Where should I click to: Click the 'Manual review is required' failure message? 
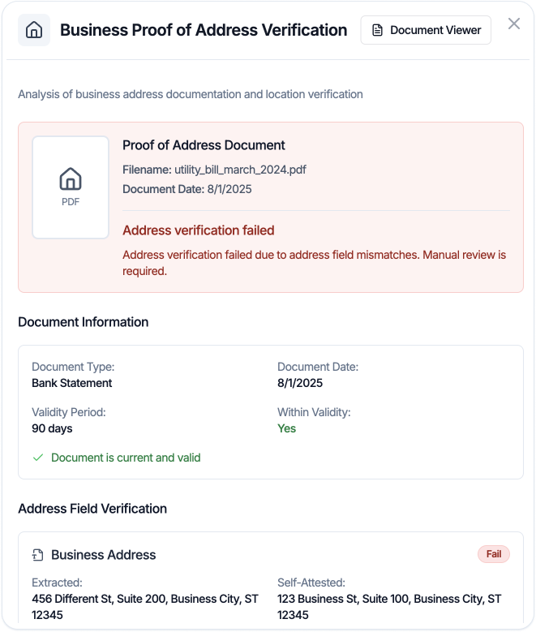315,263
